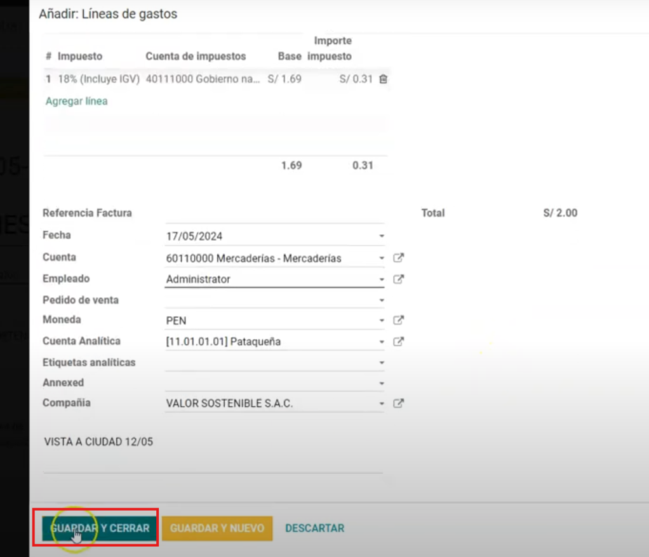Open external link for Cuenta 60110000 Mercaderías
The width and height of the screenshot is (649, 557).
(x=398, y=258)
